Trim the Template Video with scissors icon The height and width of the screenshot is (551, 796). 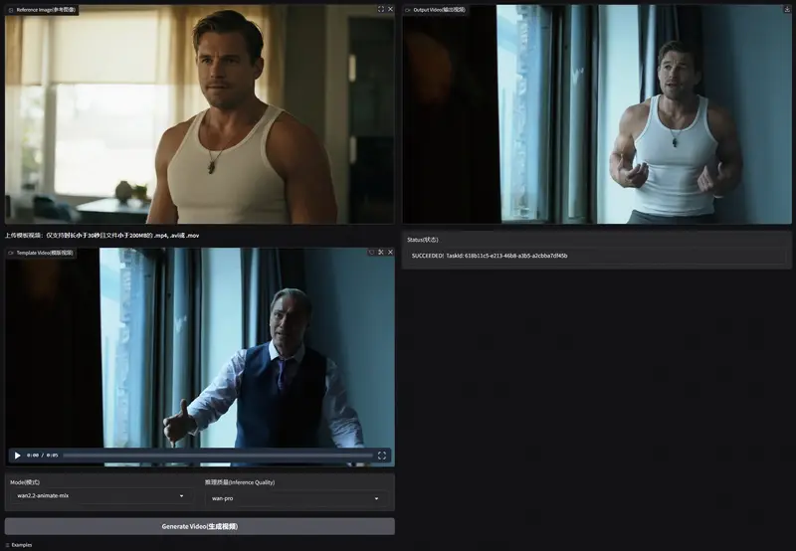pyautogui.click(x=381, y=253)
